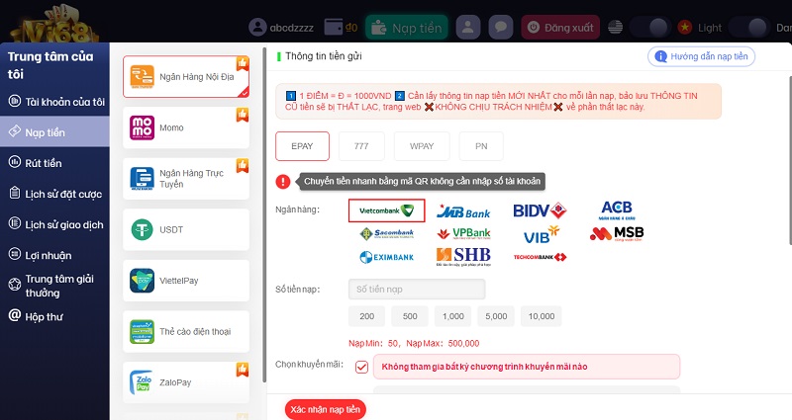The image size is (792, 420).
Task: Select the Techcombank logo
Action: point(540,257)
